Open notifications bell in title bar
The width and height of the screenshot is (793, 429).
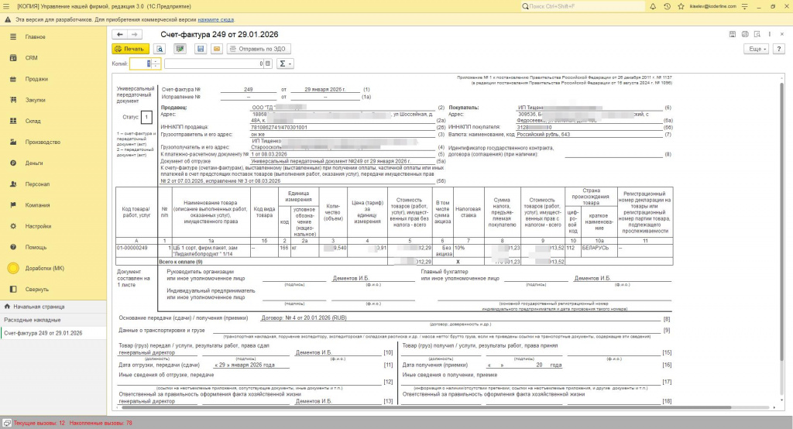click(653, 6)
